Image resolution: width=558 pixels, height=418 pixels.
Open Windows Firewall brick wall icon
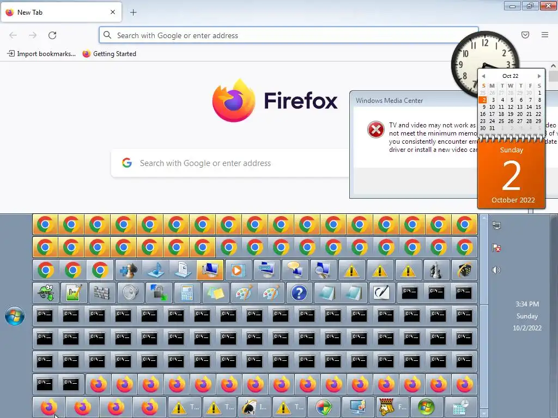point(102,293)
